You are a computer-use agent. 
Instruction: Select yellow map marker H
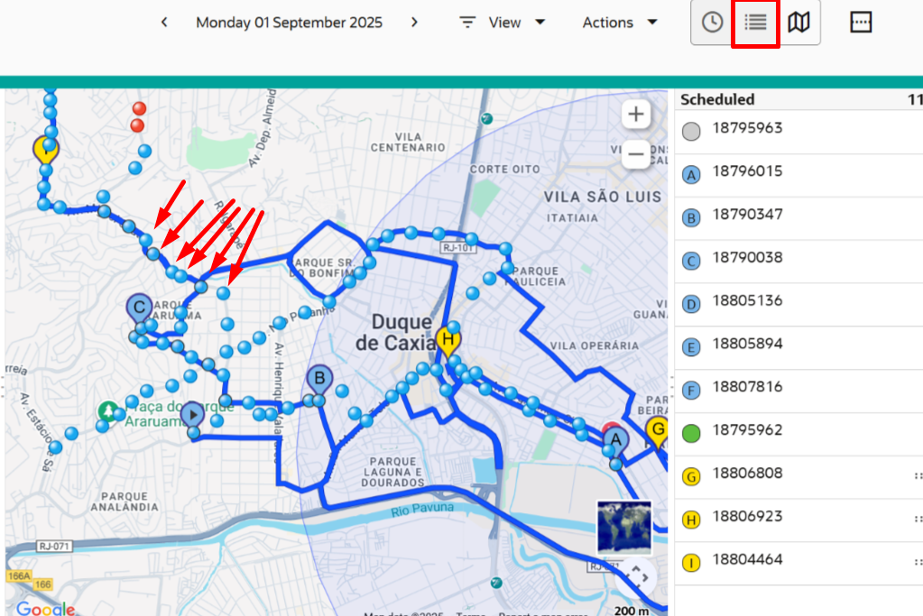(448, 339)
